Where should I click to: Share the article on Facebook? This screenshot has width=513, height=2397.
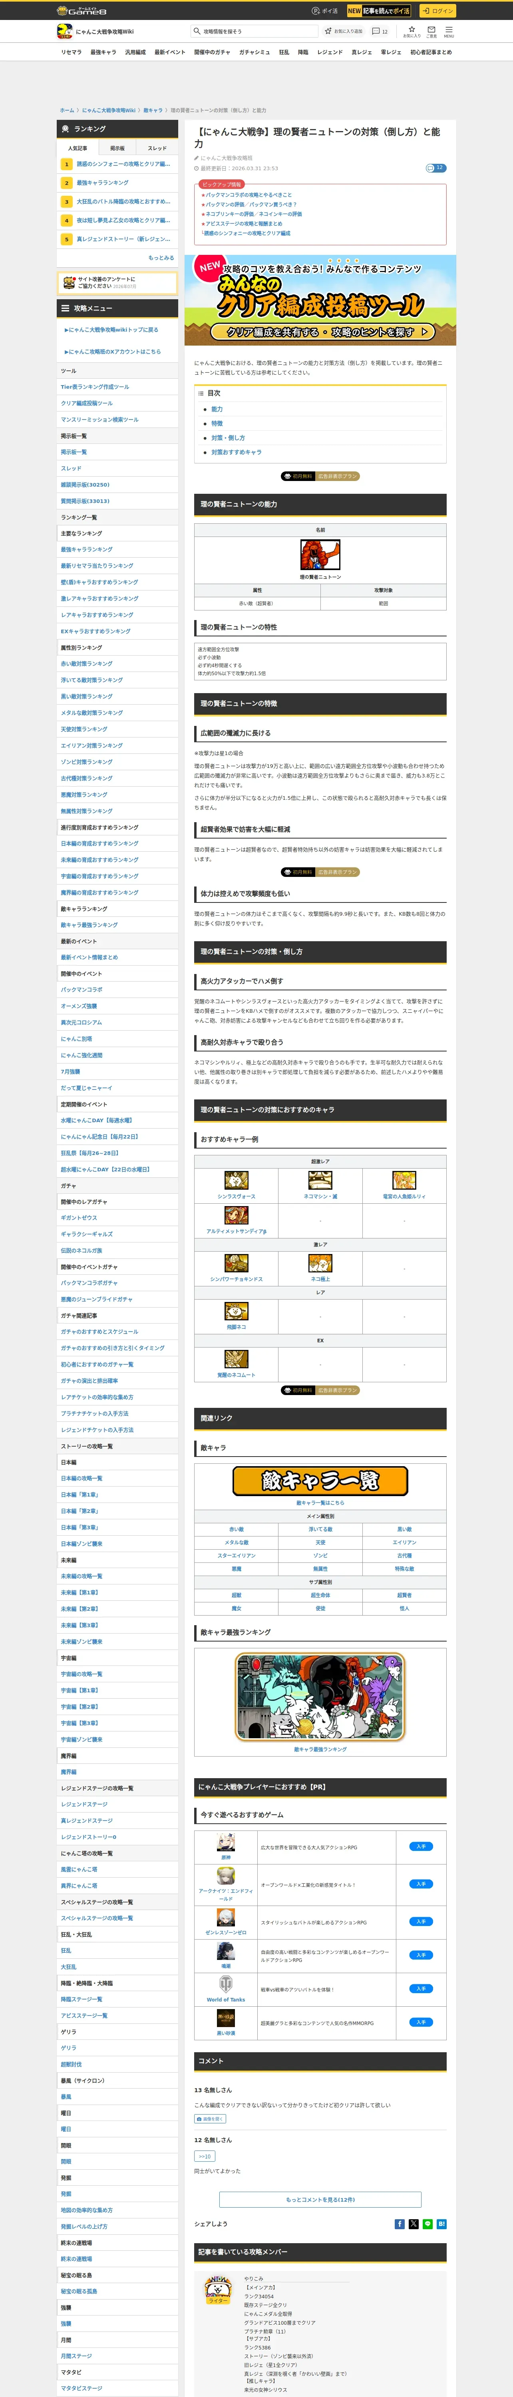400,2224
